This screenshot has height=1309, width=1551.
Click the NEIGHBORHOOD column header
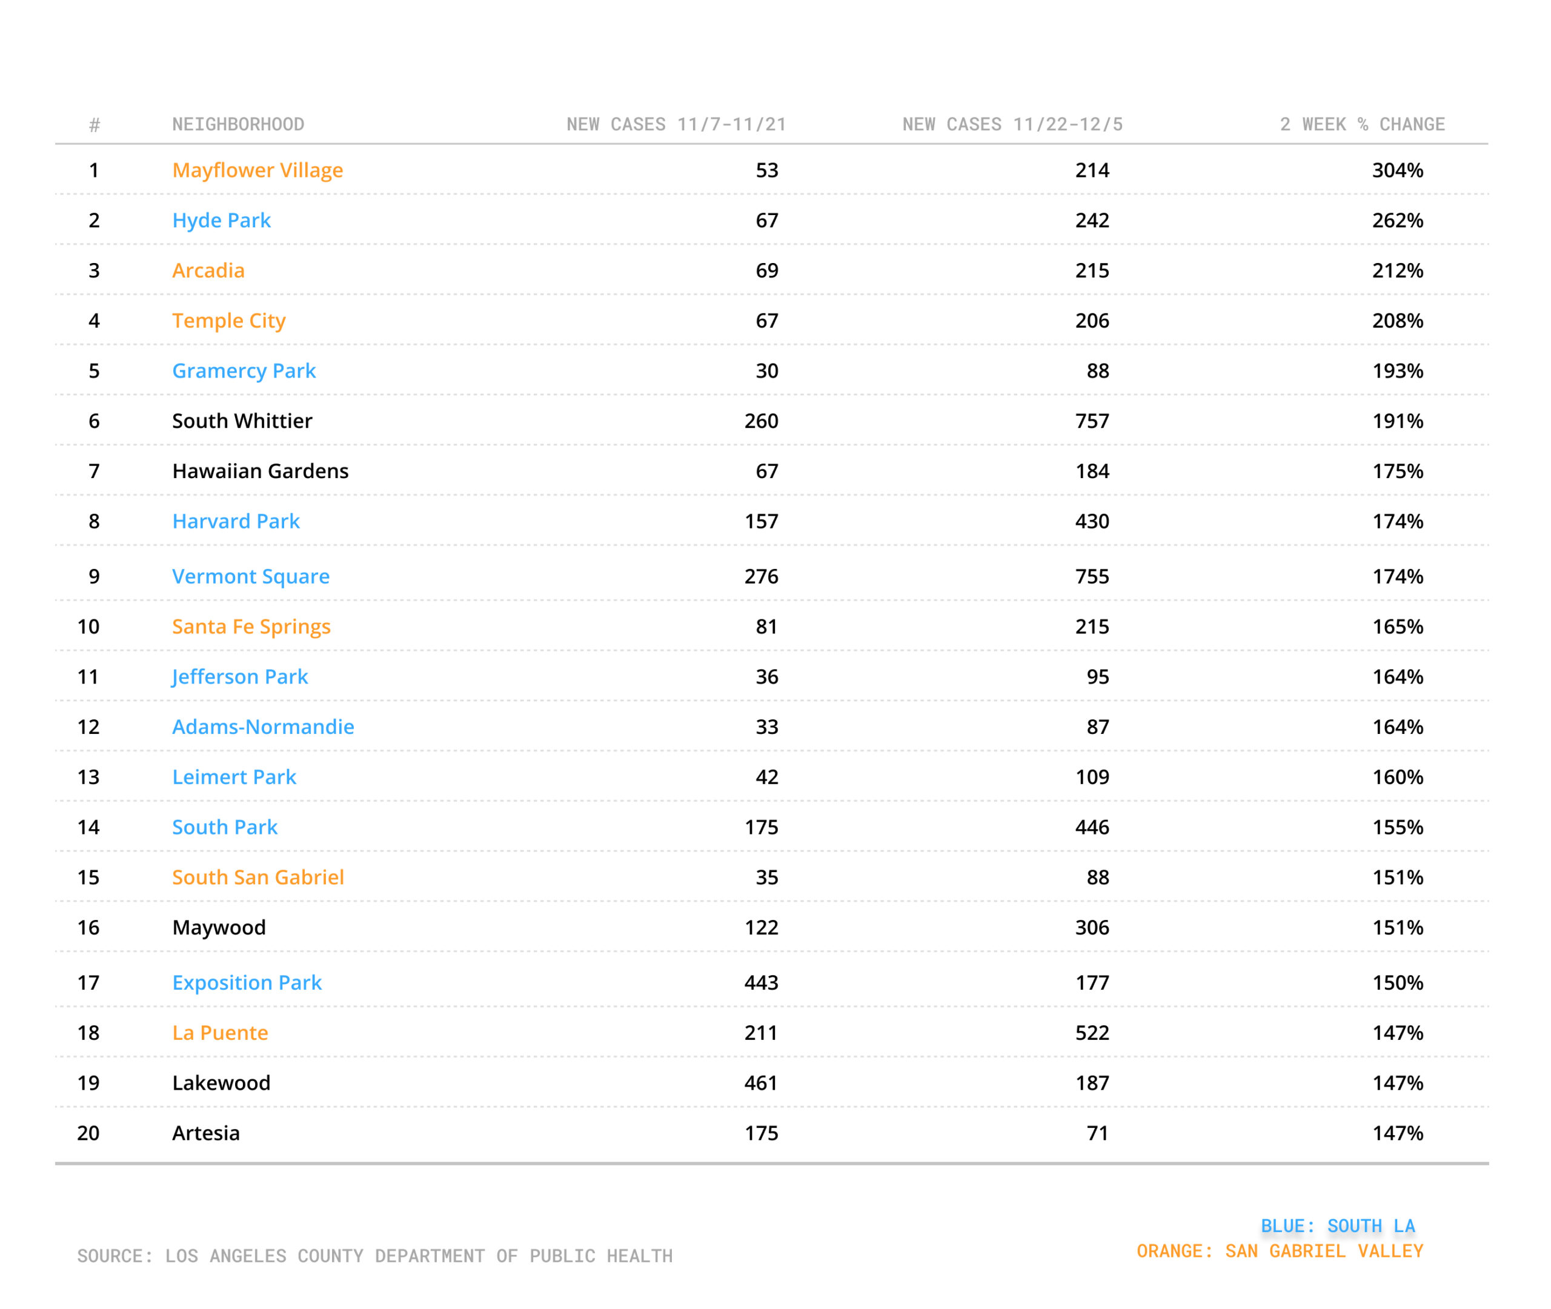click(x=238, y=125)
